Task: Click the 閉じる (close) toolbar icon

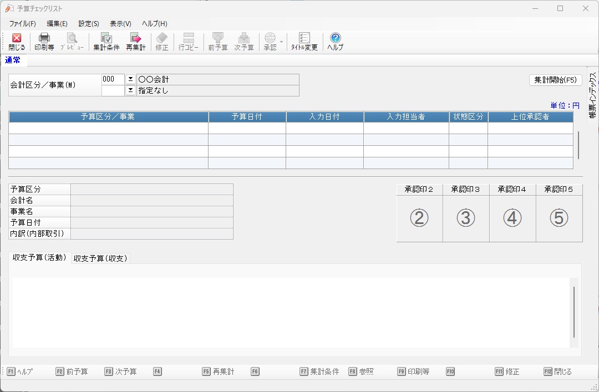Action: pyautogui.click(x=17, y=42)
